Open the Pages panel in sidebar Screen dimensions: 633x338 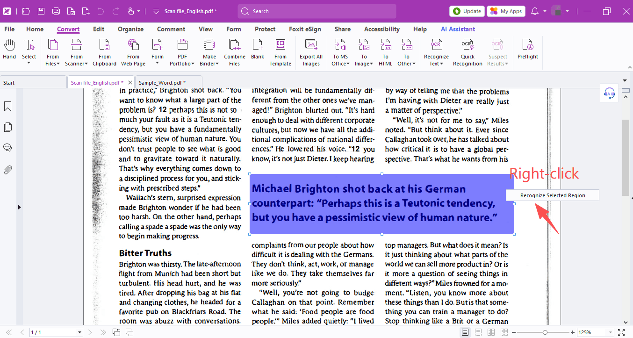[8, 127]
